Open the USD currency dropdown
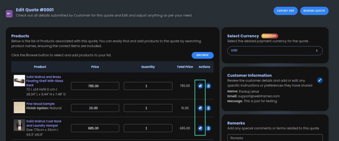339x141 pixels. pos(275,51)
